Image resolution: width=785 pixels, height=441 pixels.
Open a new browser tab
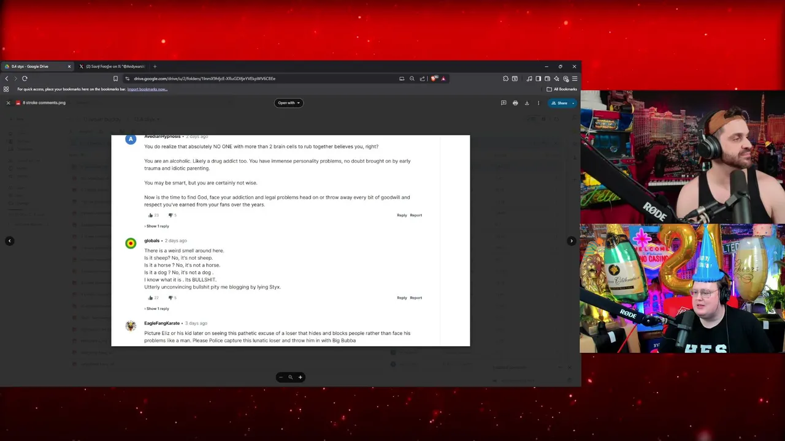(x=155, y=66)
